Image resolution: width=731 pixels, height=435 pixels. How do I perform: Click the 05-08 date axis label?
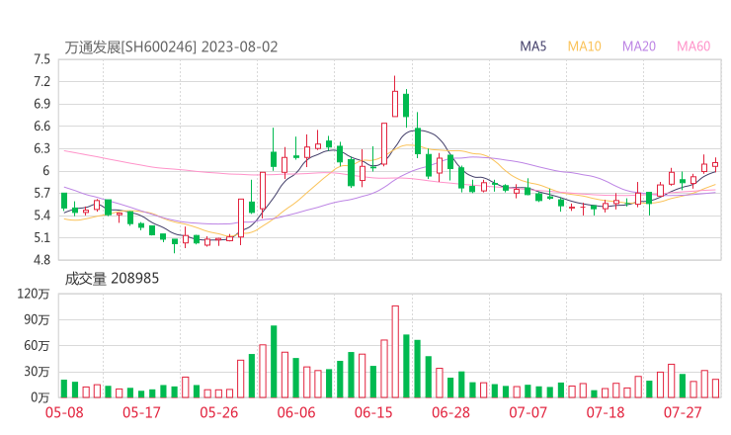click(x=64, y=412)
